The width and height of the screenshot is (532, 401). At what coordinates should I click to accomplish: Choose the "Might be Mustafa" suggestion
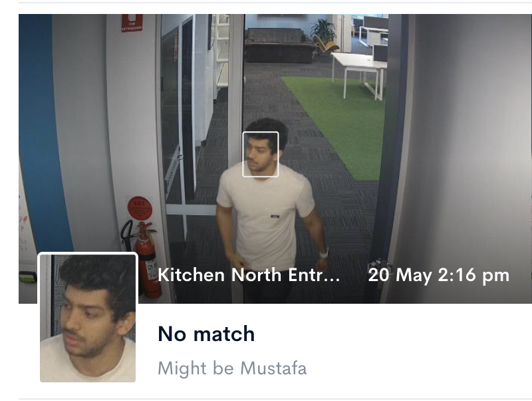click(x=232, y=368)
